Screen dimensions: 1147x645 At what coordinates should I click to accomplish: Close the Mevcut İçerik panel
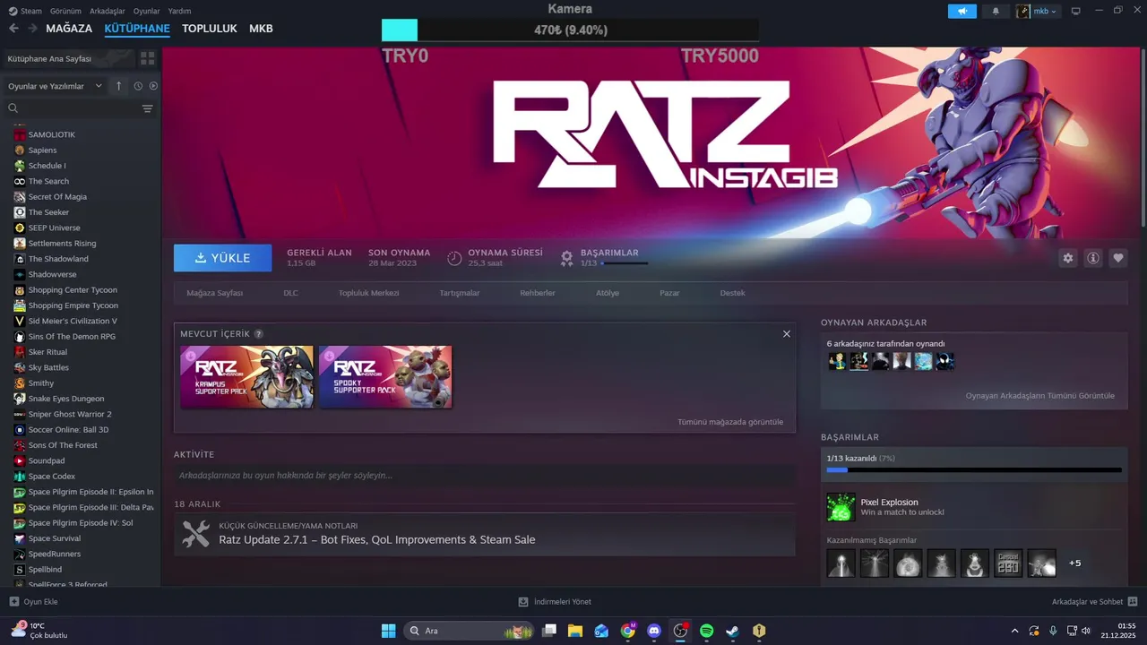[787, 334]
